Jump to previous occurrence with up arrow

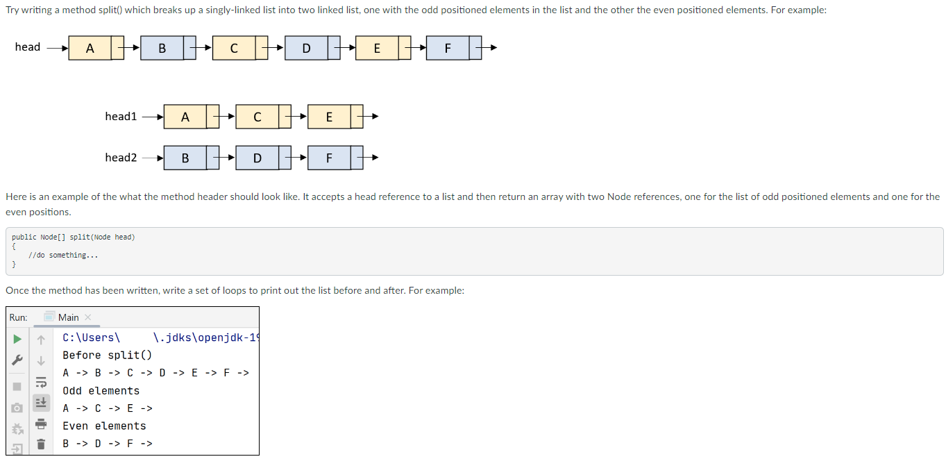point(41,339)
